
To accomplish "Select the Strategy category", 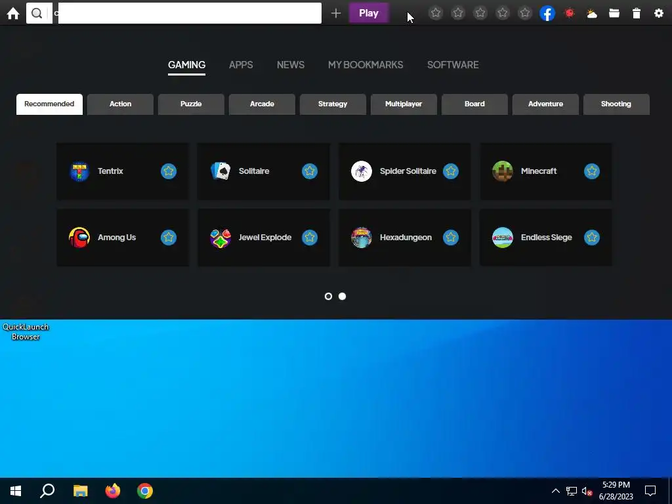I will point(333,104).
